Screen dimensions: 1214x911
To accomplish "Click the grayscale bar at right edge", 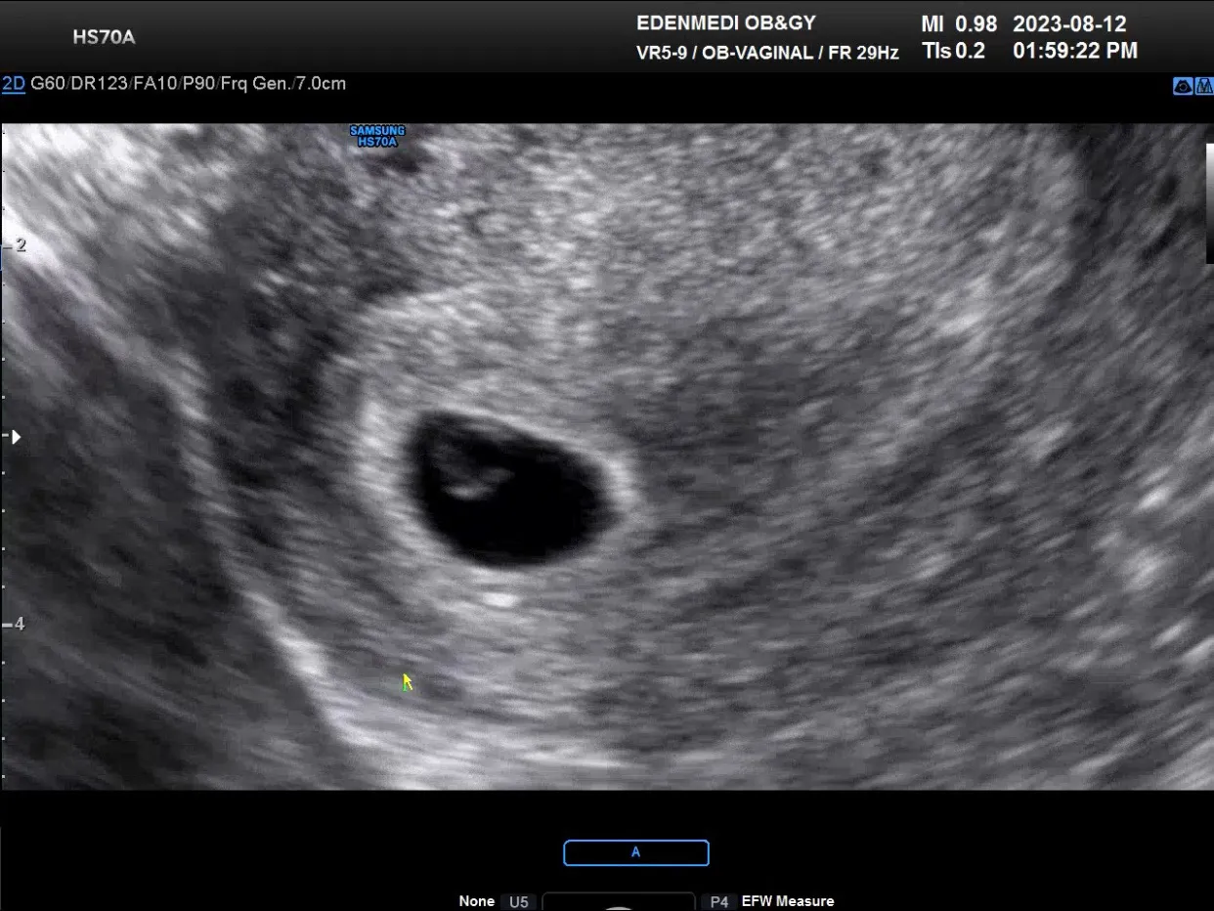I will click(x=1209, y=203).
